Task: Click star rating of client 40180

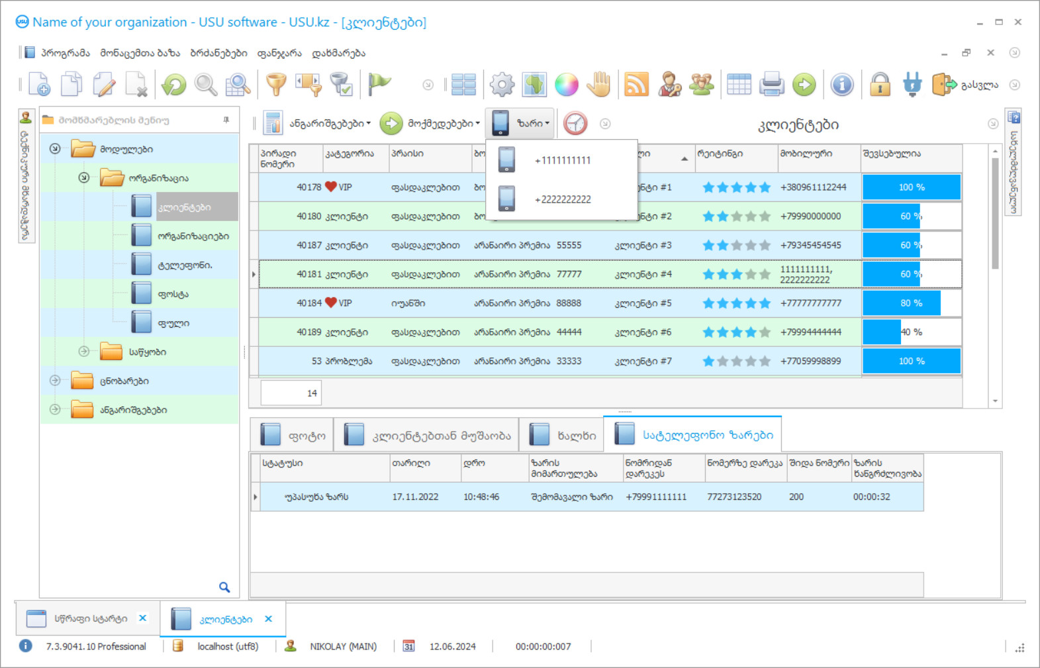Action: click(736, 216)
